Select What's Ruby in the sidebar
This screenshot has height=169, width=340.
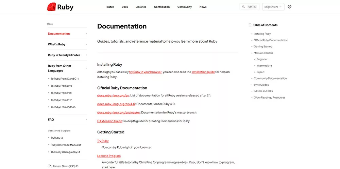point(56,44)
